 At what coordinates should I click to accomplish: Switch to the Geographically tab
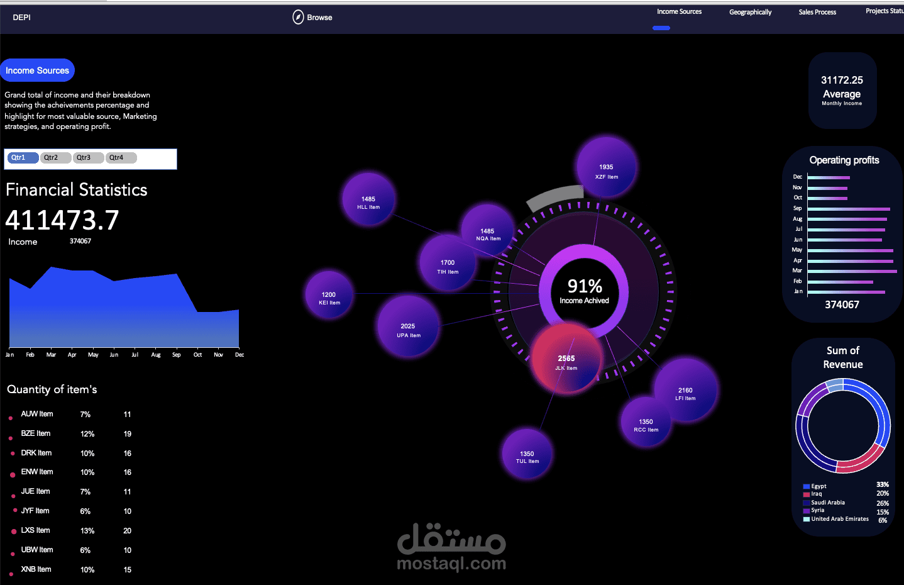point(750,12)
